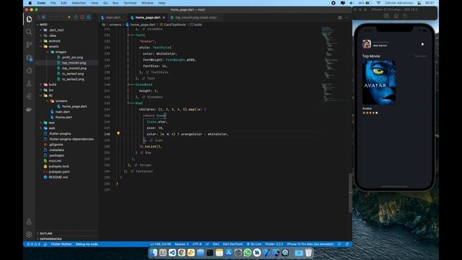Expand the build folder
Image resolution: width=462 pixels, height=260 pixels.
click(x=50, y=84)
